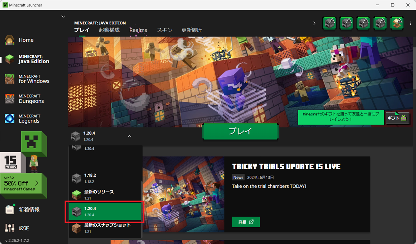Expand the account dropdown chevron at top left
416x244 pixels.
coord(63,16)
